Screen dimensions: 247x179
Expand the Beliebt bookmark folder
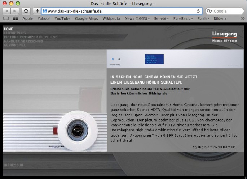point(162,18)
